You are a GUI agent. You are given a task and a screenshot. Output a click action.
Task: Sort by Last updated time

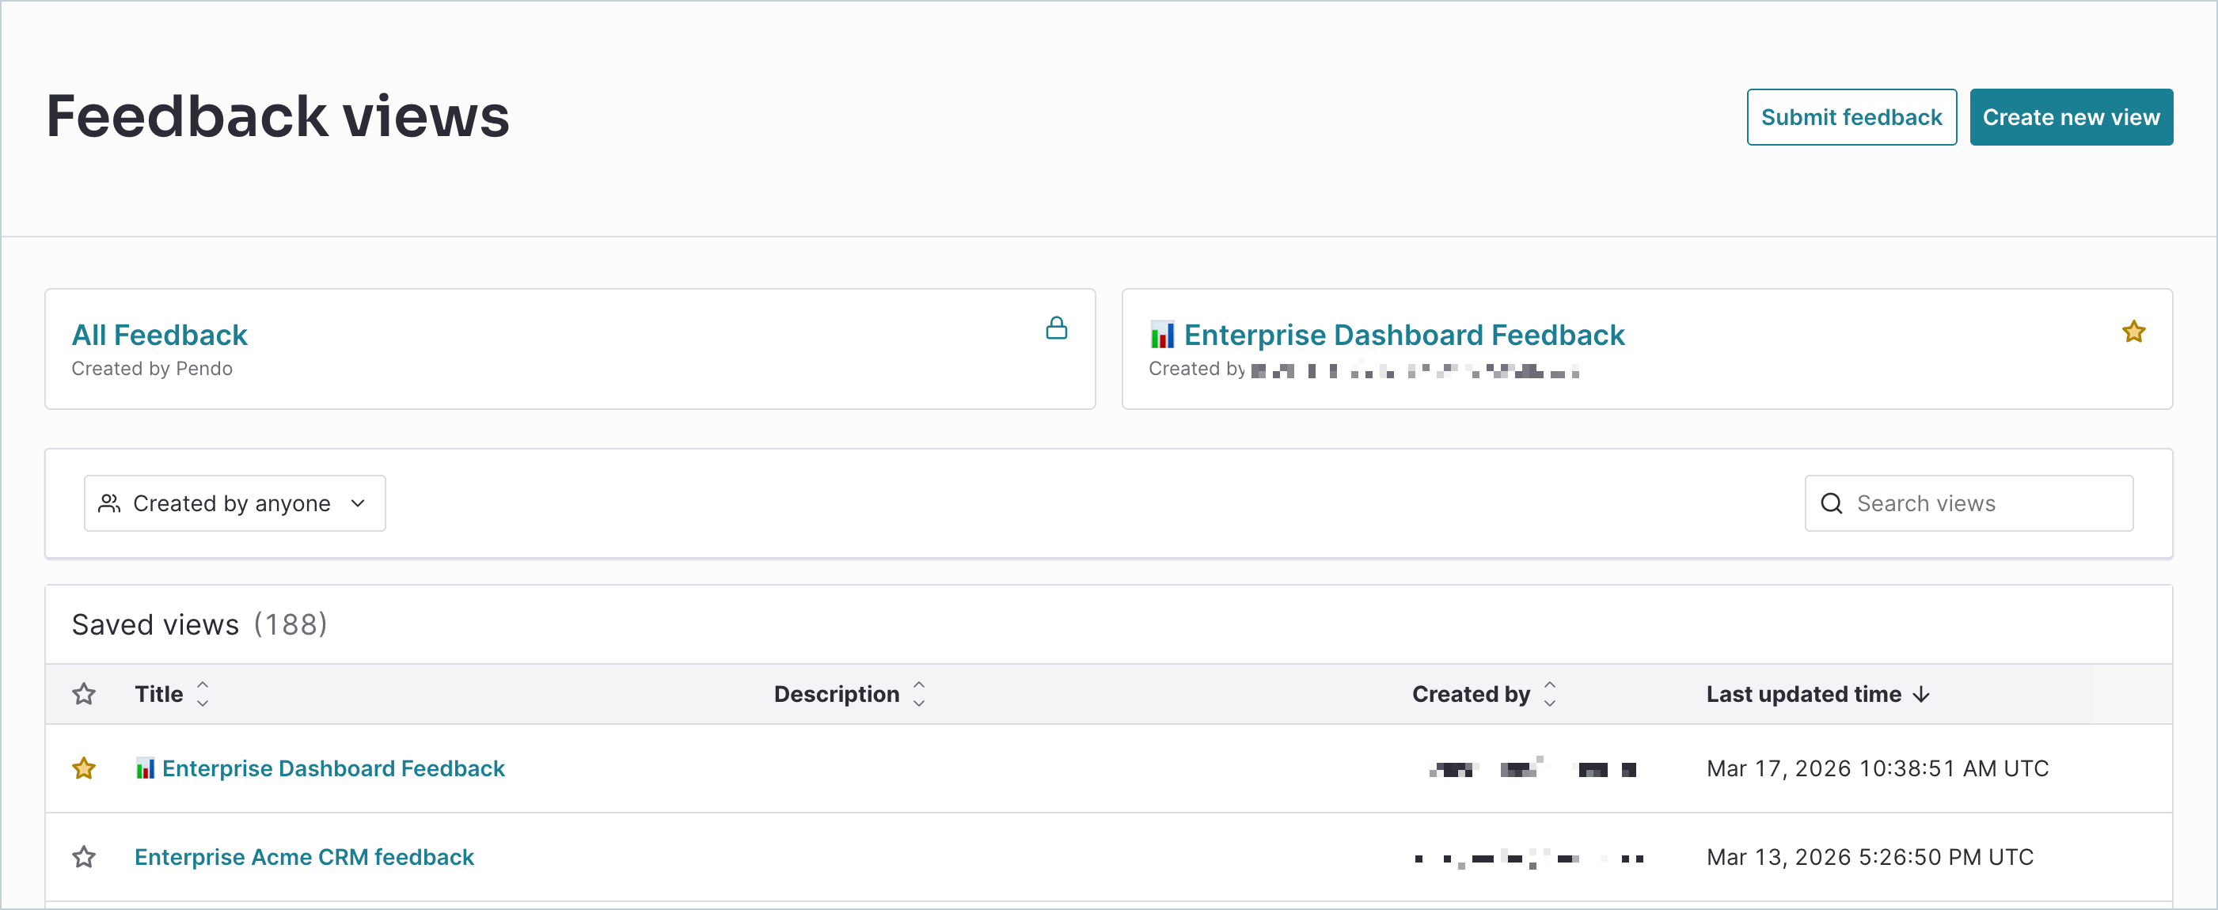click(1818, 694)
